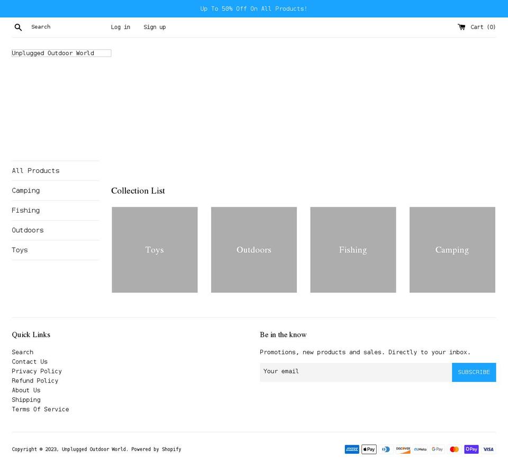This screenshot has width=508, height=466.
Task: Click the Apple Pay payment icon
Action: click(x=369, y=449)
